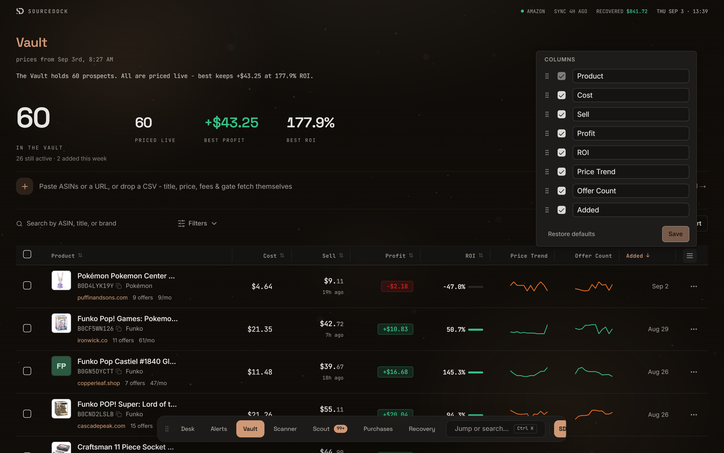The height and width of the screenshot is (453, 724).
Task: Toggle the Sell column checkbox
Action: click(562, 115)
